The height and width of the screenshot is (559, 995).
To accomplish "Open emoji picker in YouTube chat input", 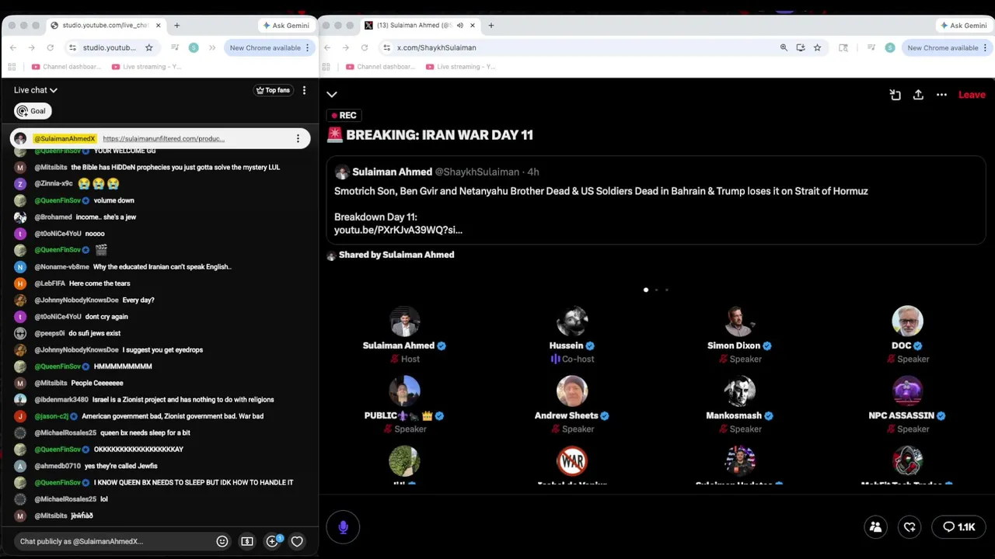I will coord(222,541).
